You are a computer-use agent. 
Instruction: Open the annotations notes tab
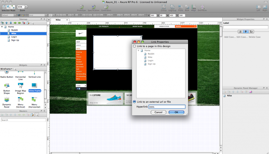point(240,31)
